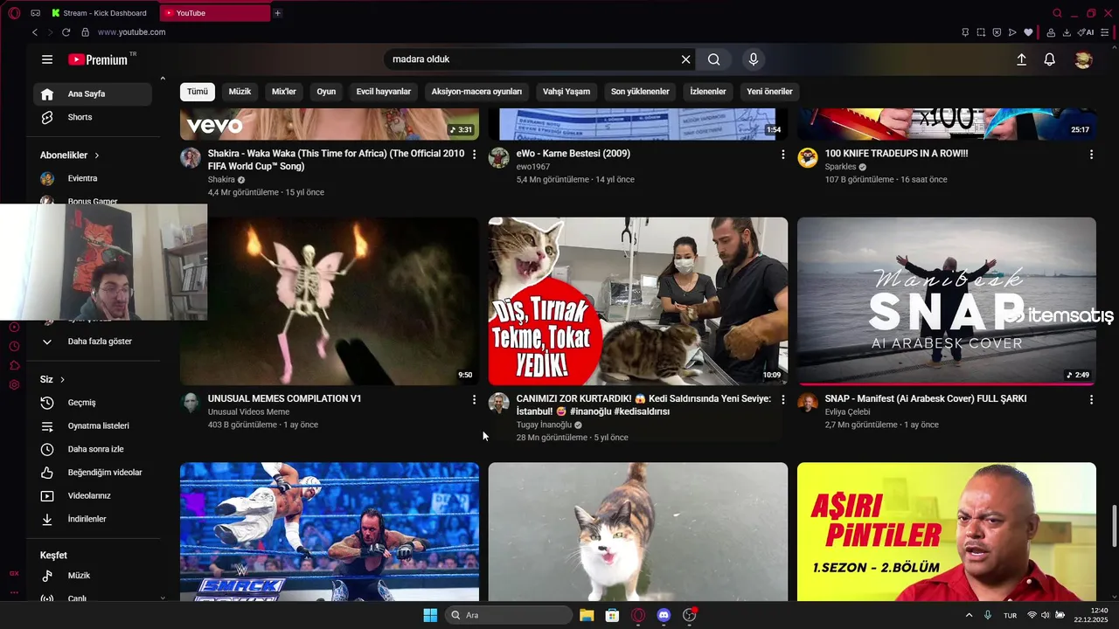Open Evliya Çelebi channel name link
This screenshot has height=629, width=1119.
[848, 411]
